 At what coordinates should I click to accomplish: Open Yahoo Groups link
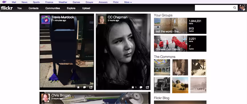[89, 2]
